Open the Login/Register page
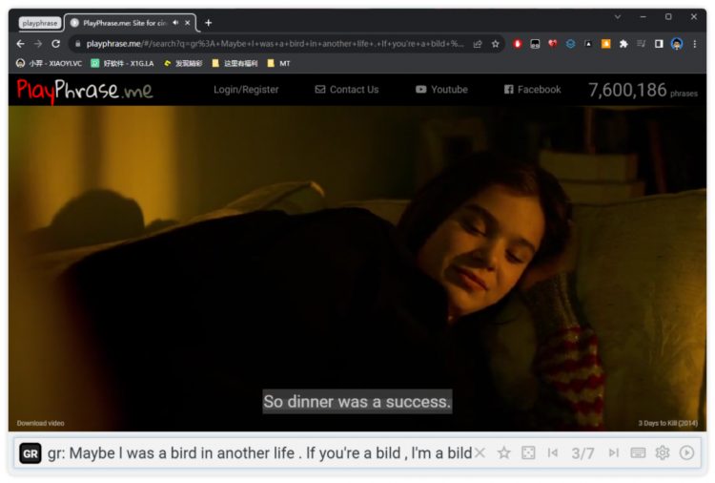The width and height of the screenshot is (715, 483). coord(246,90)
